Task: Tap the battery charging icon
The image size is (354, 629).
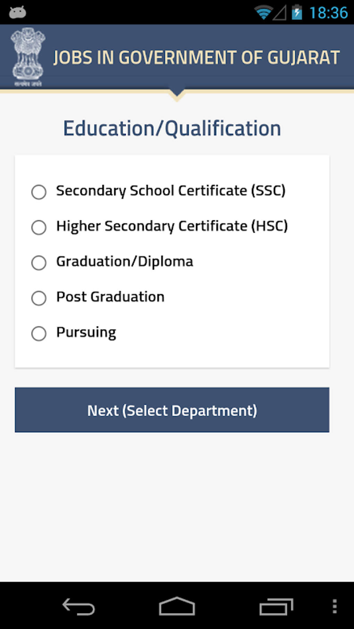Action: pyautogui.click(x=297, y=12)
